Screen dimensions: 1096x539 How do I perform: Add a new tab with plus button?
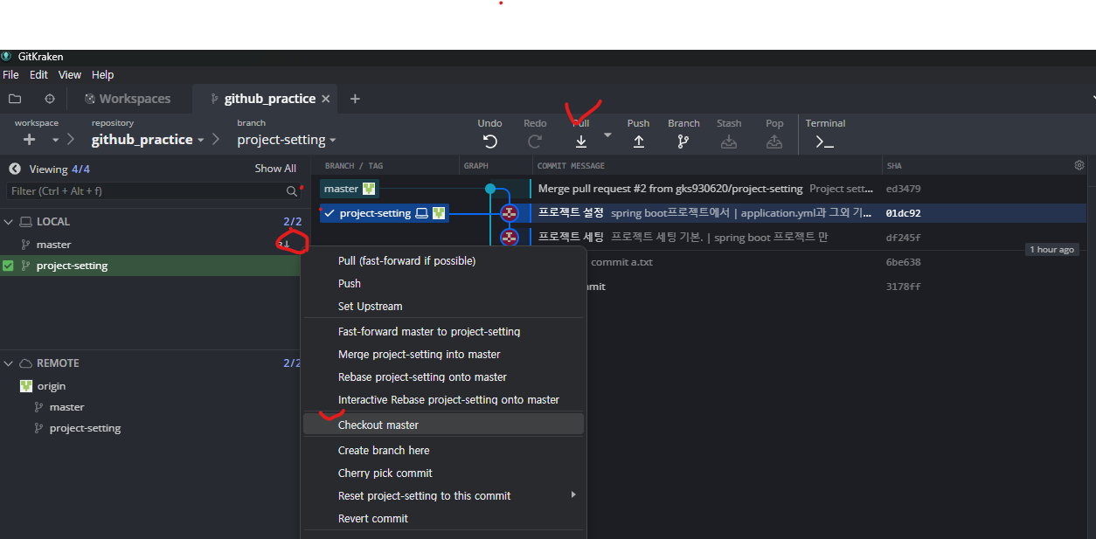click(x=355, y=99)
